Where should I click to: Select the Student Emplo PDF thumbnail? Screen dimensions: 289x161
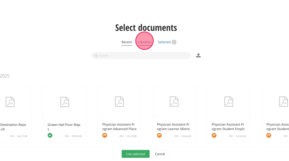229,101
